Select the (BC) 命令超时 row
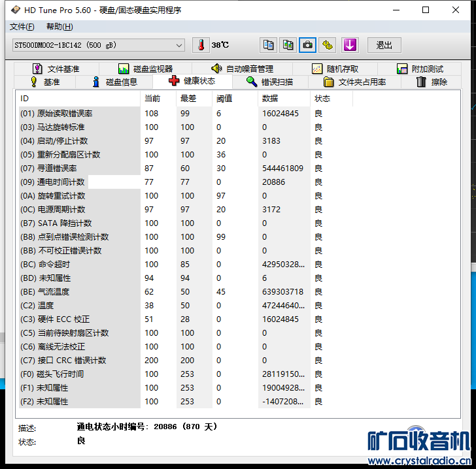The width and height of the screenshot is (476, 469). click(186, 265)
